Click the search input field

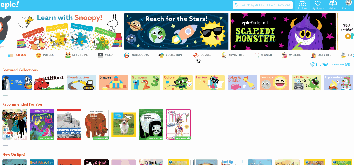tap(262, 5)
